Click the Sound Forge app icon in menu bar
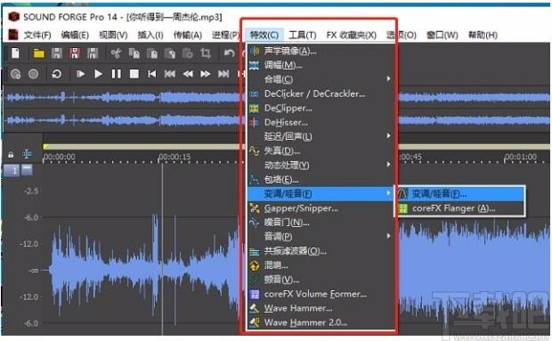Viewport: 552px width, 341px height. 13,35
